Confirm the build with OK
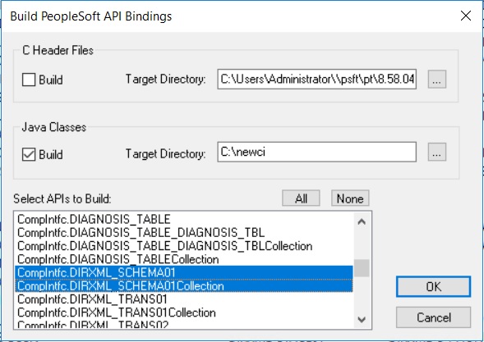 point(433,286)
